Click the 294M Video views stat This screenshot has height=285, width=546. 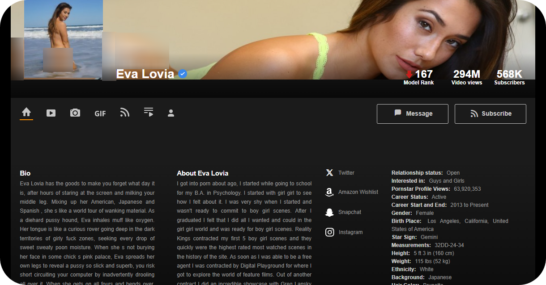(x=466, y=77)
